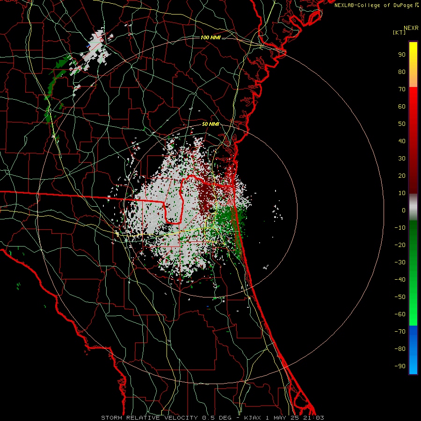421x421 pixels.
Task: Click the -60 value on velocity scale
Action: click(400, 314)
